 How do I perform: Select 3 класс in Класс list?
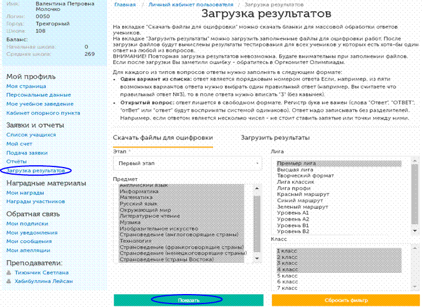339,263
